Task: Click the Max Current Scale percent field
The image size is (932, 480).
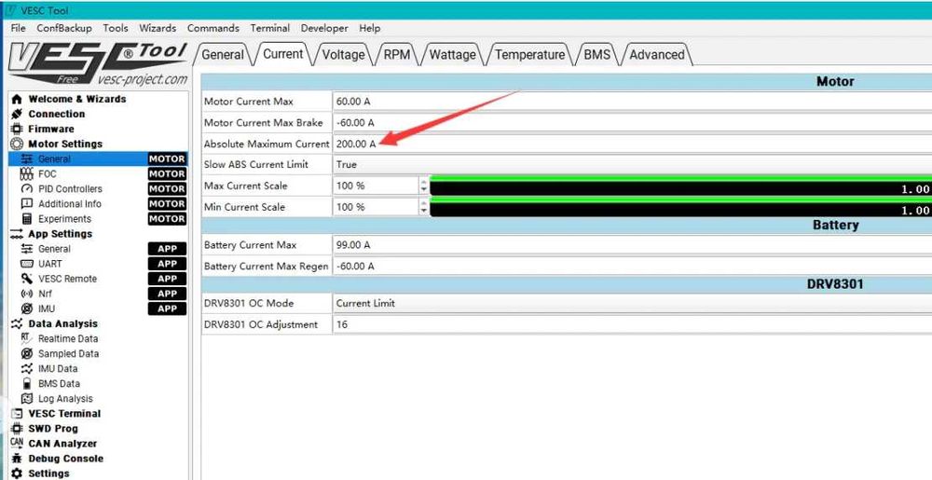Action: (x=377, y=185)
